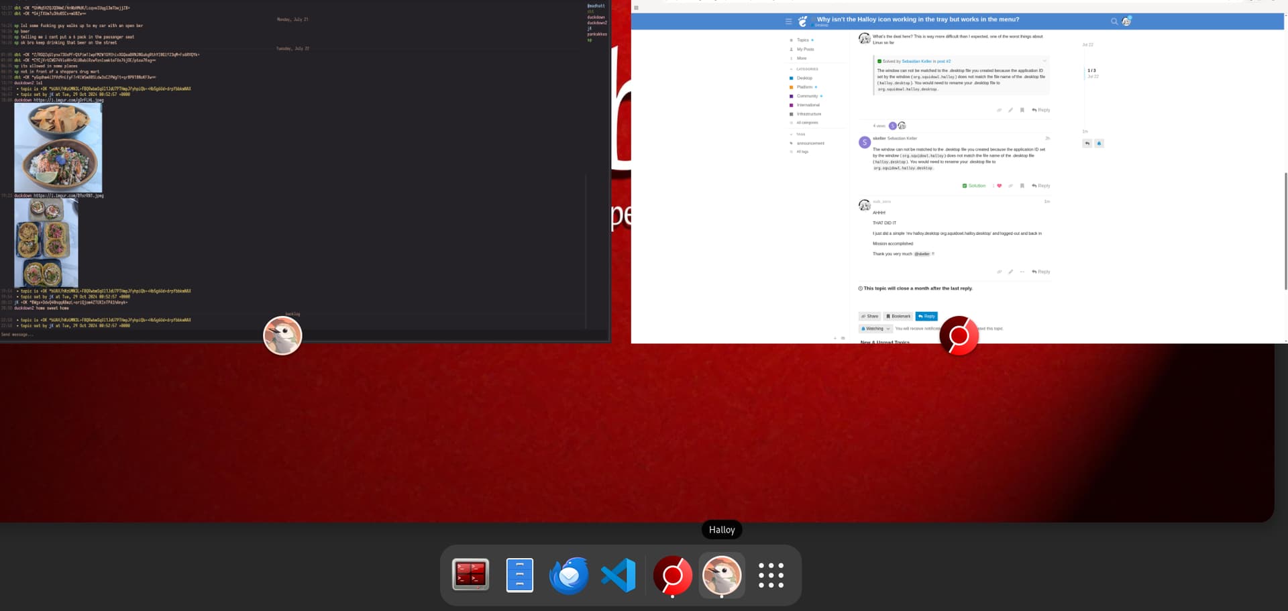Image resolution: width=1288 pixels, height=611 pixels.
Task: Open All categories in the forum sidebar
Action: coord(807,123)
